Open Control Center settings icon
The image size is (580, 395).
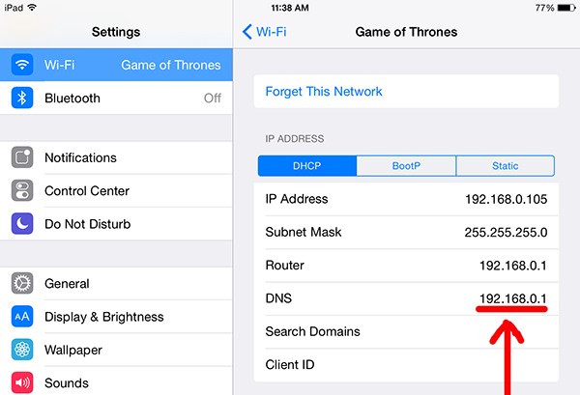pyautogui.click(x=22, y=190)
